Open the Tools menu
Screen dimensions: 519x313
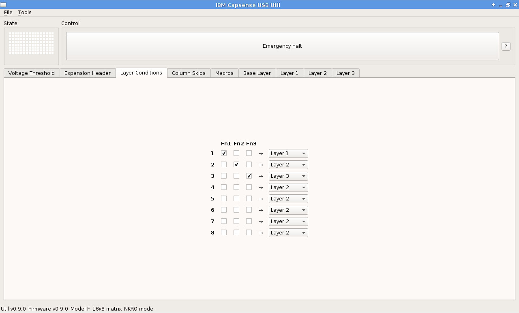pyautogui.click(x=25, y=13)
